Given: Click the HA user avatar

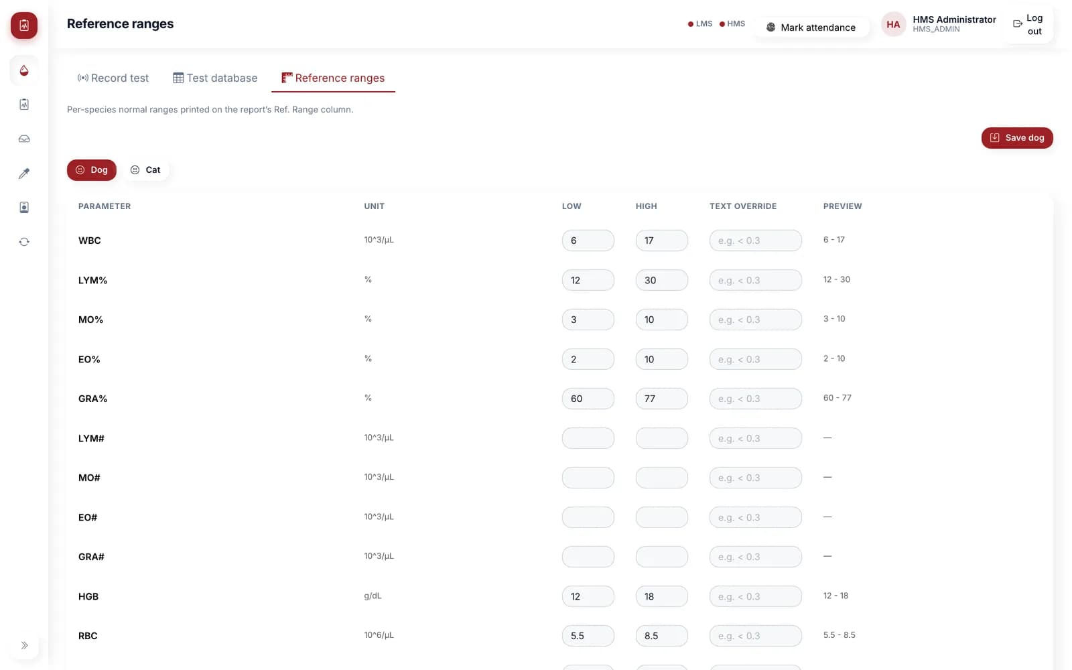Looking at the screenshot, I should (x=893, y=25).
